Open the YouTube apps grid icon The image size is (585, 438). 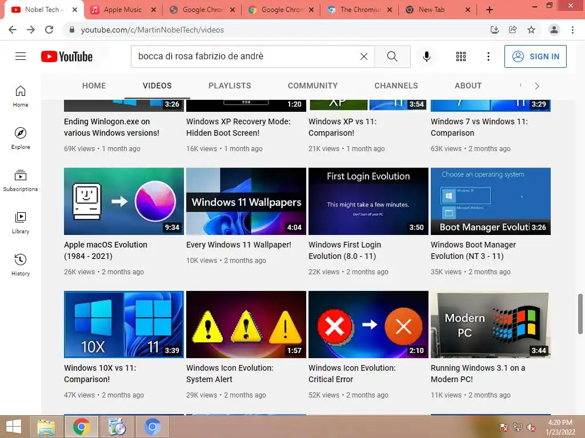click(461, 56)
